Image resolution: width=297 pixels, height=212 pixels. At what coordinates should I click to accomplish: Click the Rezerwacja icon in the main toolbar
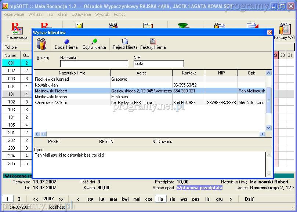17,29
